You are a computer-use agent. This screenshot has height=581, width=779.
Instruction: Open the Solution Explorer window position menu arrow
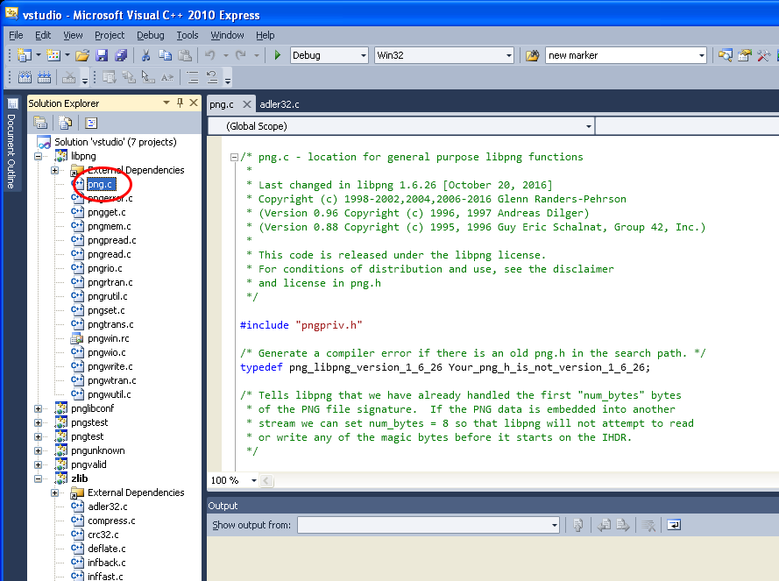tap(166, 103)
